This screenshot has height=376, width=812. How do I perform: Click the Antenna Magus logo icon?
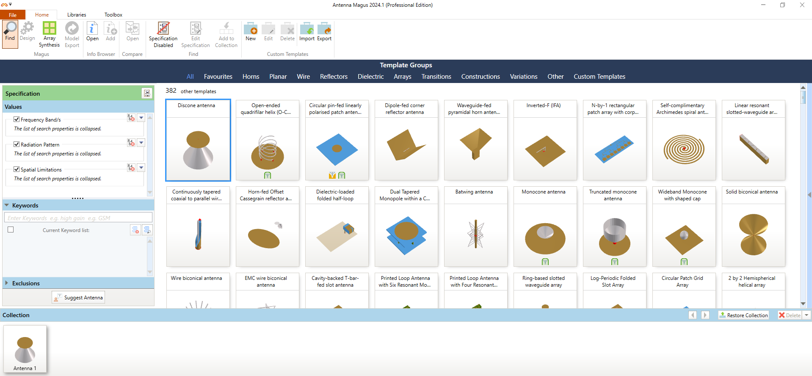tap(4, 5)
